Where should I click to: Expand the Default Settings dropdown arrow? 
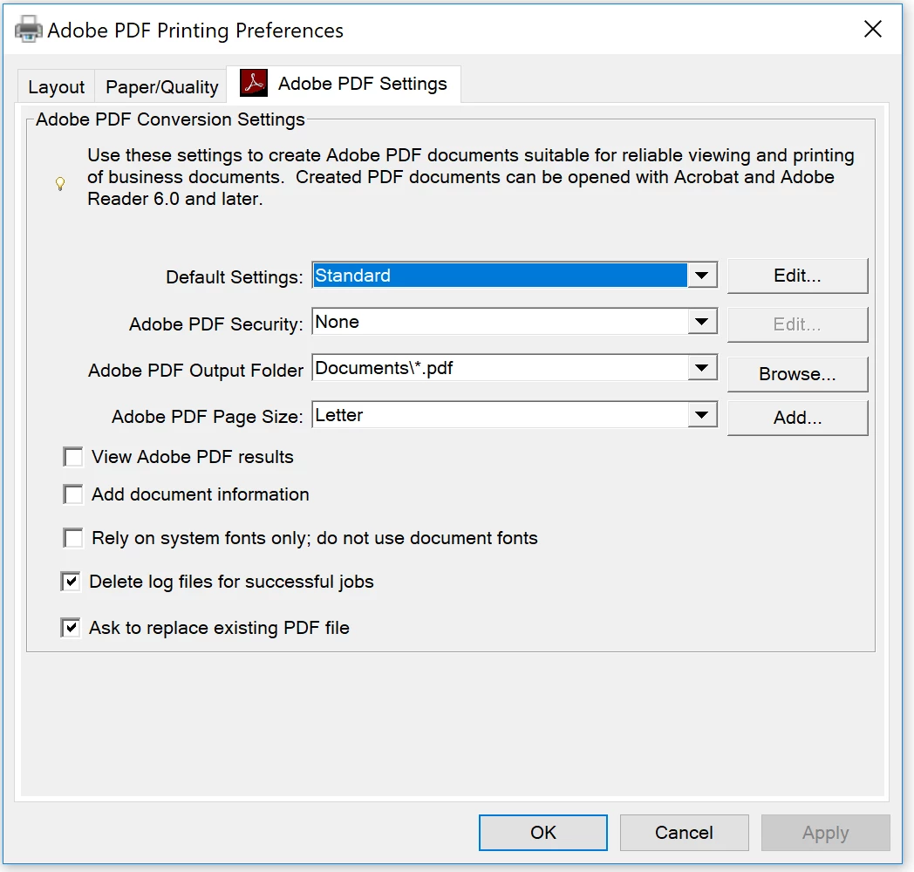click(x=702, y=276)
